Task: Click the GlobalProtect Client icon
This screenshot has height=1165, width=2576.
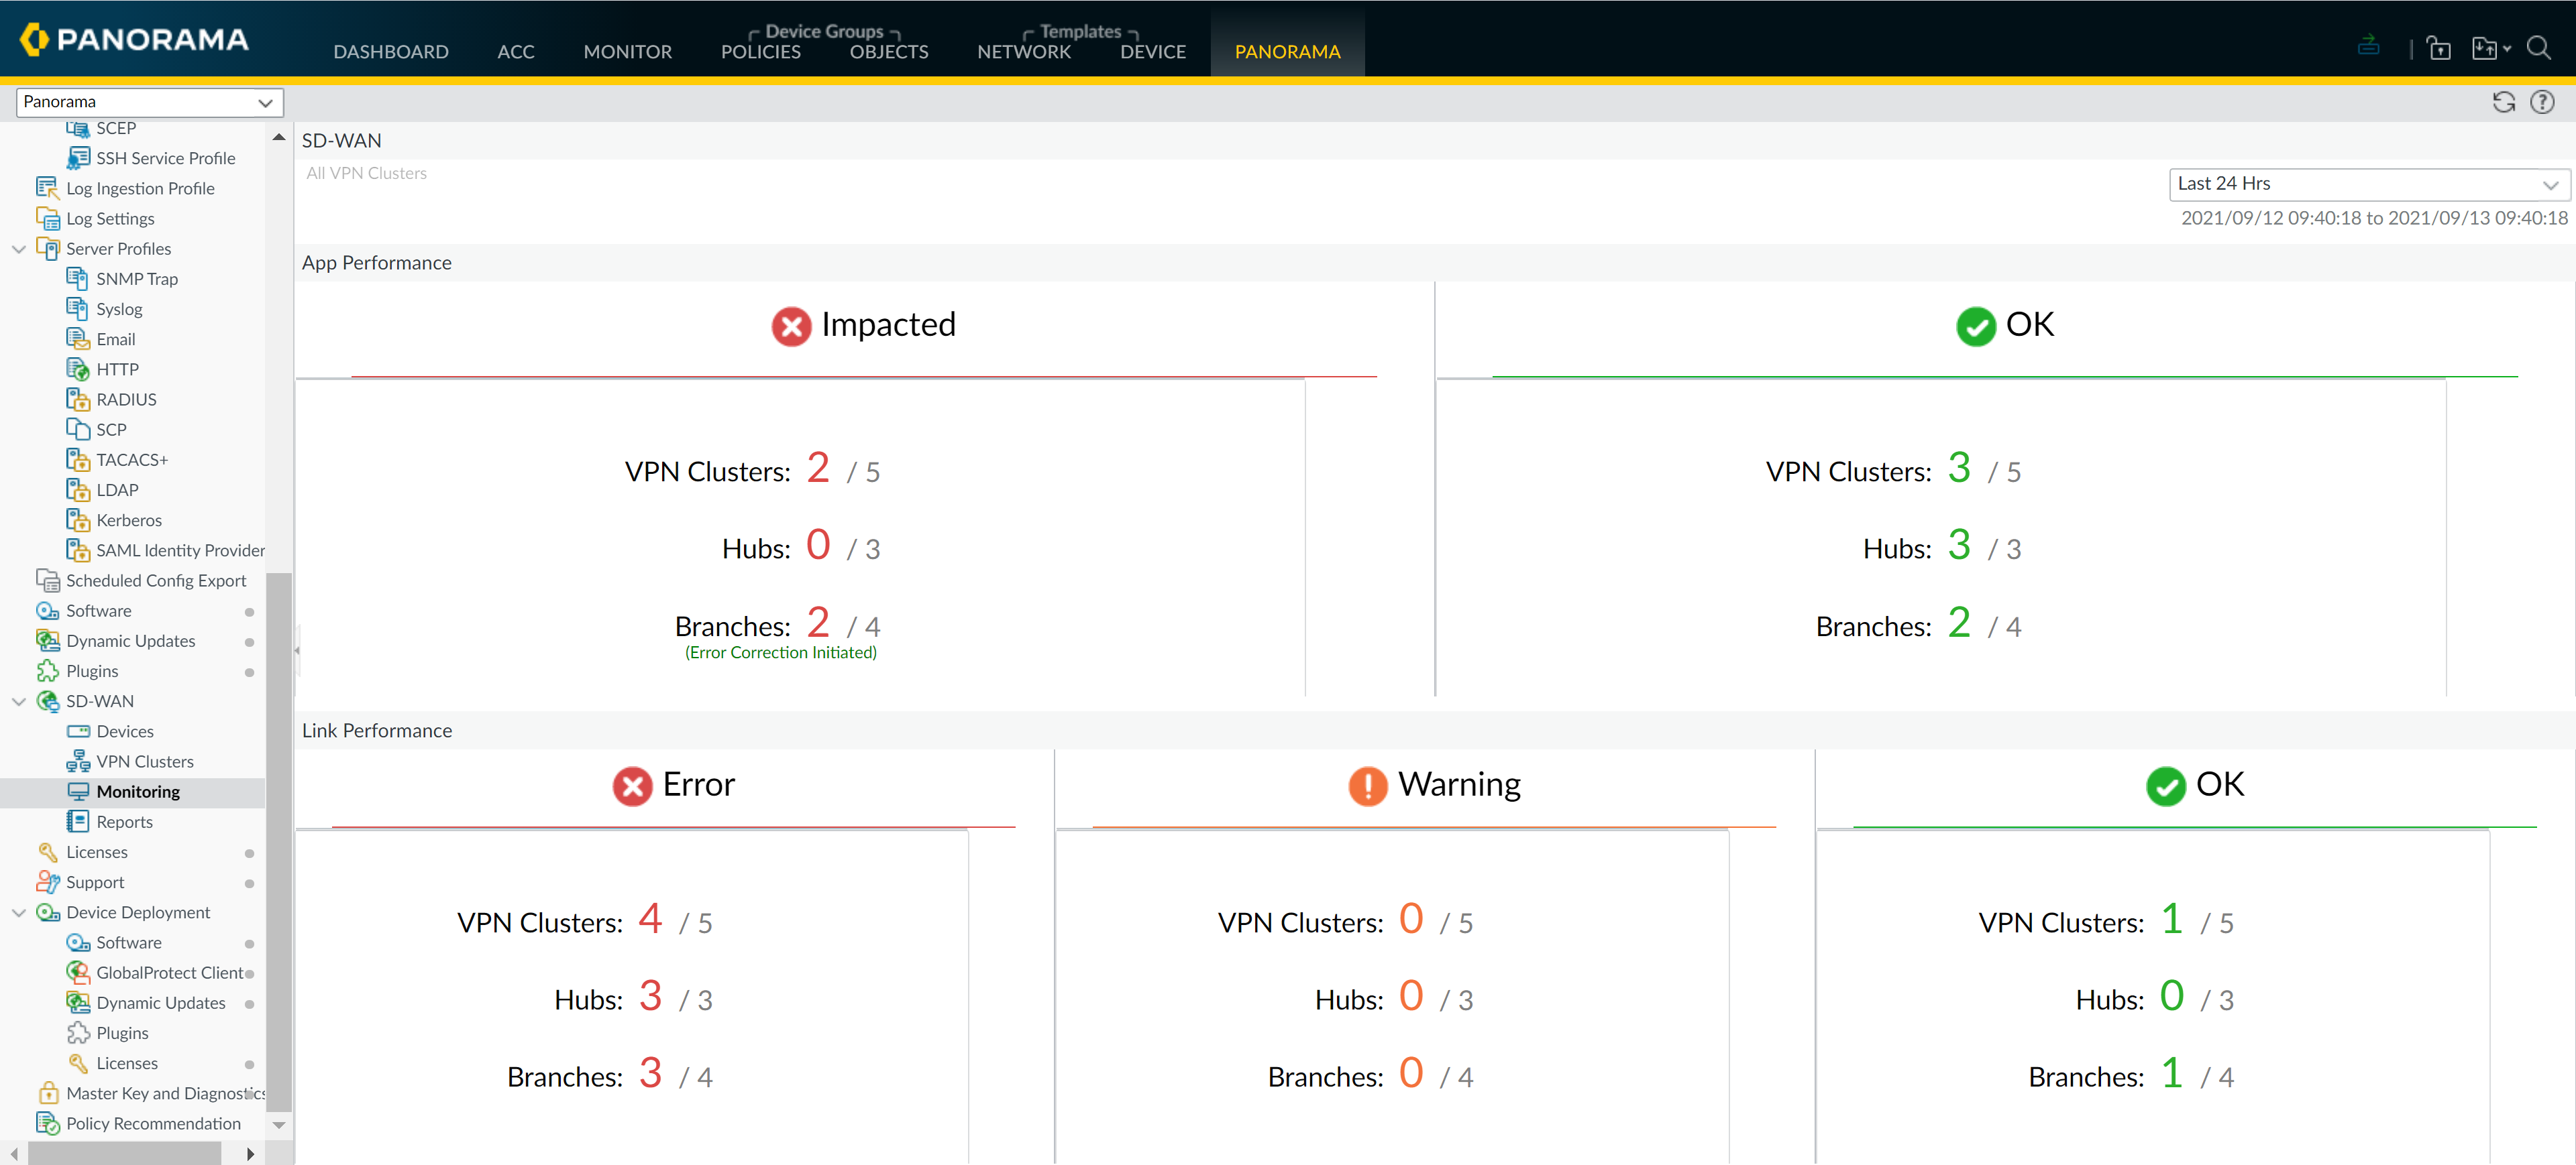Action: [x=78, y=972]
